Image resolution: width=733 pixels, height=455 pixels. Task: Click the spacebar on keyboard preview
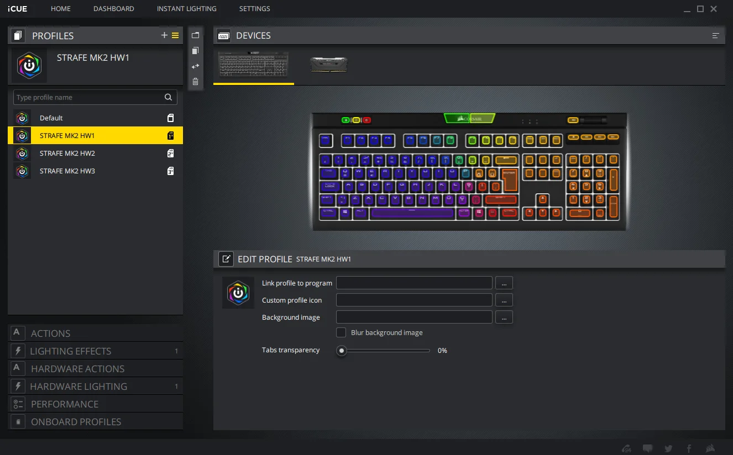click(412, 213)
